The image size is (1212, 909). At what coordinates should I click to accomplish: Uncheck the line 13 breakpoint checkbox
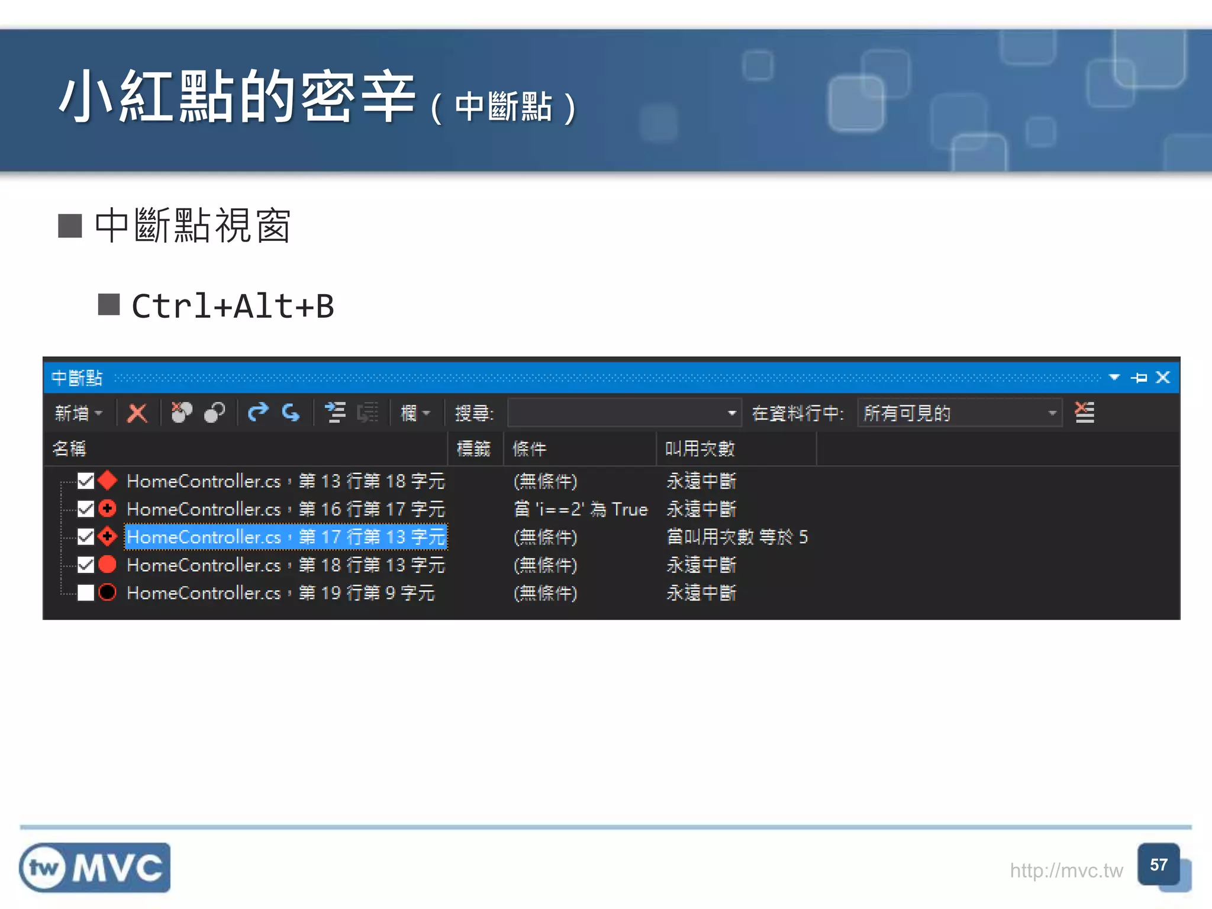pos(86,481)
